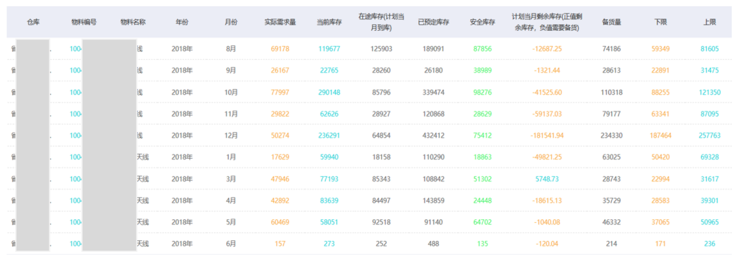Click current stock value 290148
This screenshot has height=262, width=738.
click(x=329, y=92)
